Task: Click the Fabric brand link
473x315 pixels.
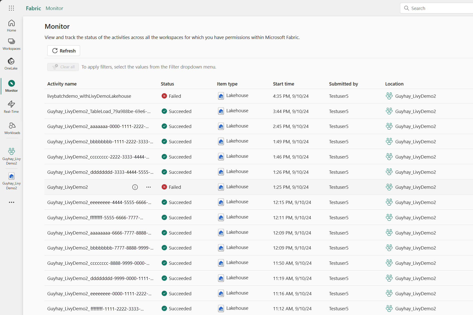Action: tap(33, 8)
